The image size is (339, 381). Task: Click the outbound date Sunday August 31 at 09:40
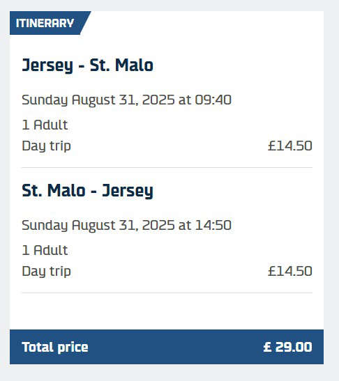(126, 100)
